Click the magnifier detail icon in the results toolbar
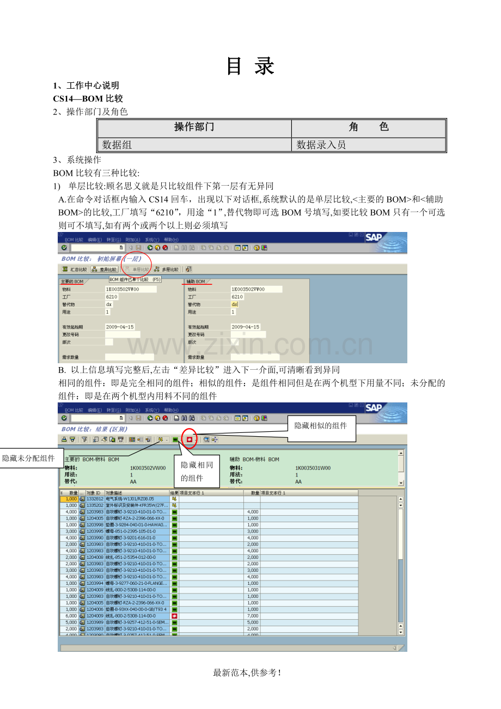Viewport: 501px width, 709px height. point(206,439)
